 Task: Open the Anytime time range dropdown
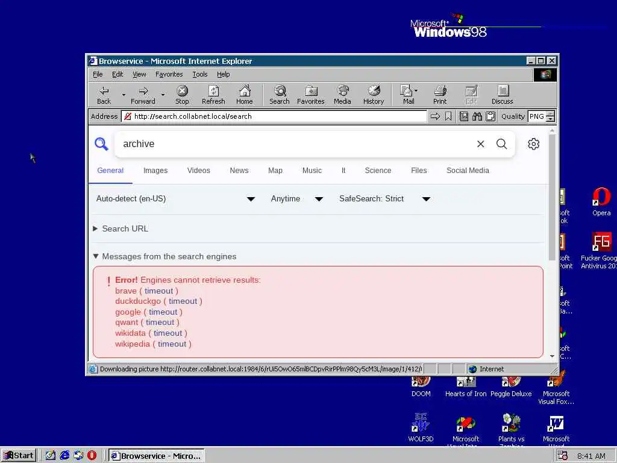coord(297,199)
